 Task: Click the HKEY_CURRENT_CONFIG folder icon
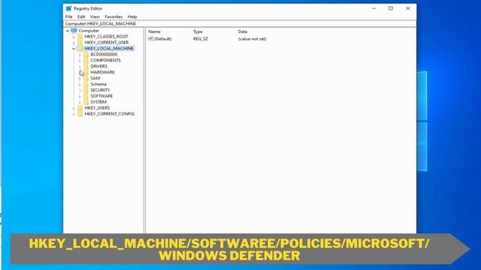tap(80, 114)
